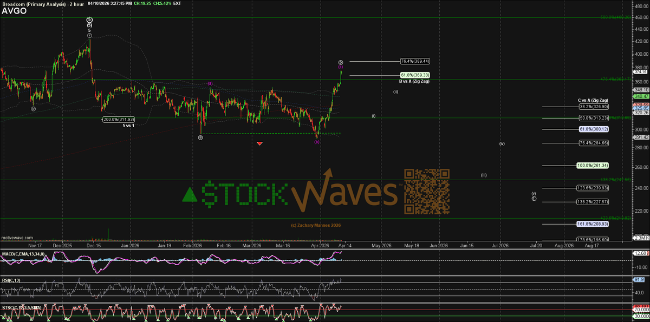Click the circled iv label at the November low
The width and height of the screenshot is (650, 322).
(33, 108)
